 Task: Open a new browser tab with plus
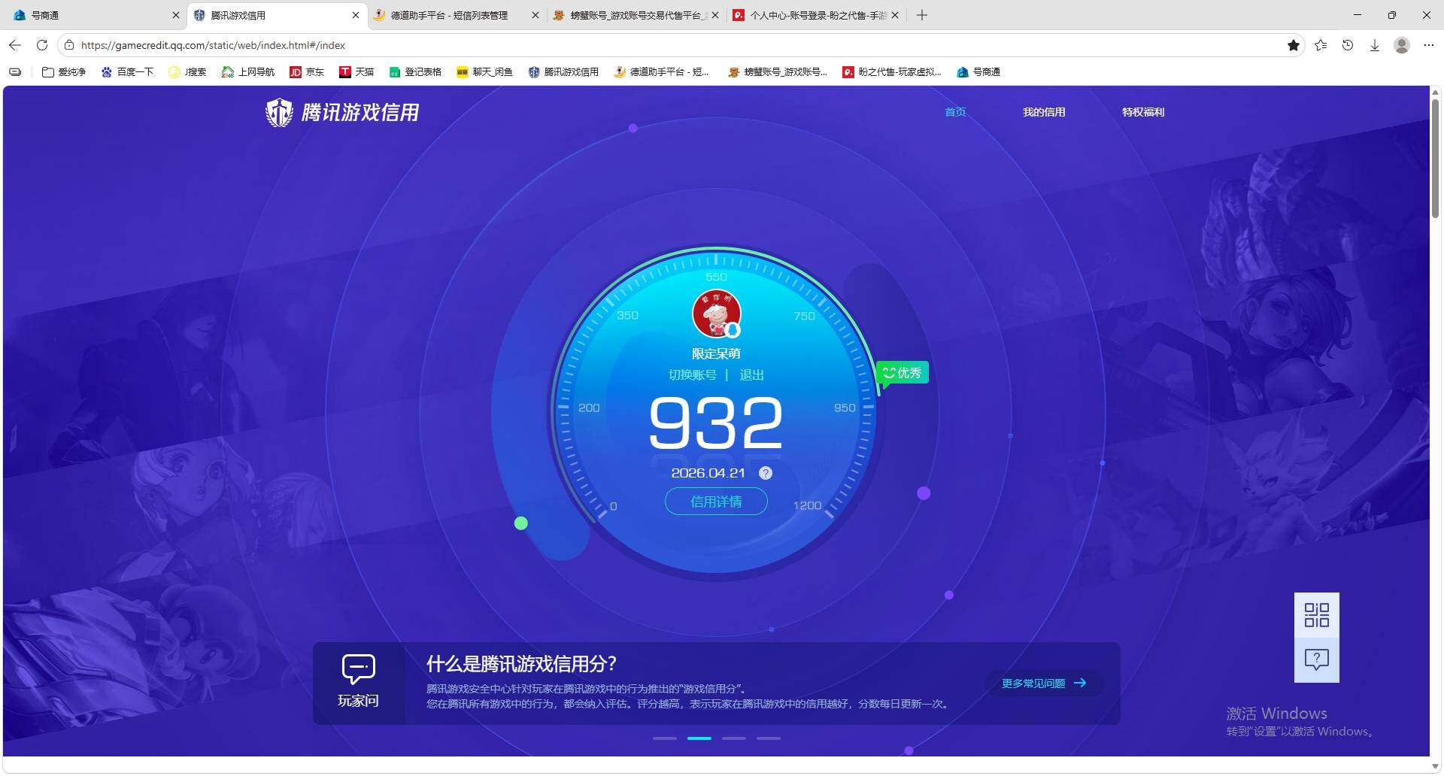[922, 15]
